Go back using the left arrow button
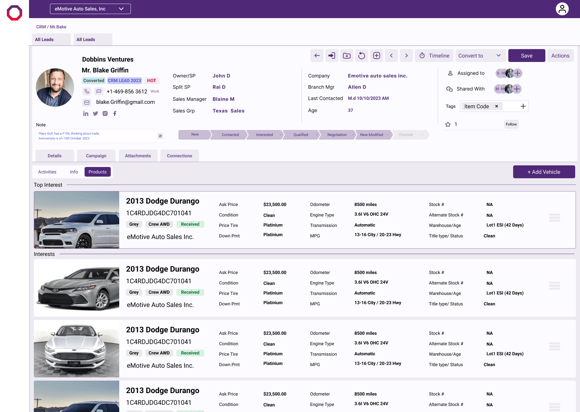This screenshot has height=412, width=580. [x=317, y=56]
